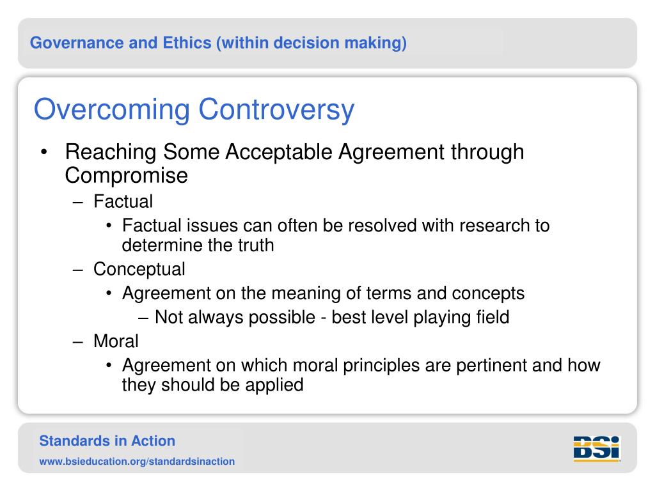Viewport: 655px width, 491px height.
Task: Open the www.bsieducation.org/standardsinaction link
Action: coord(137,462)
